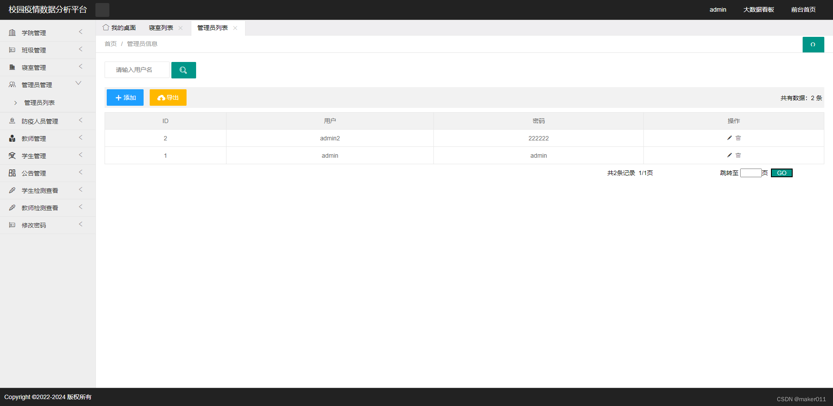Click the edit pencil for admin2 row
Image resolution: width=833 pixels, height=406 pixels.
pos(729,138)
